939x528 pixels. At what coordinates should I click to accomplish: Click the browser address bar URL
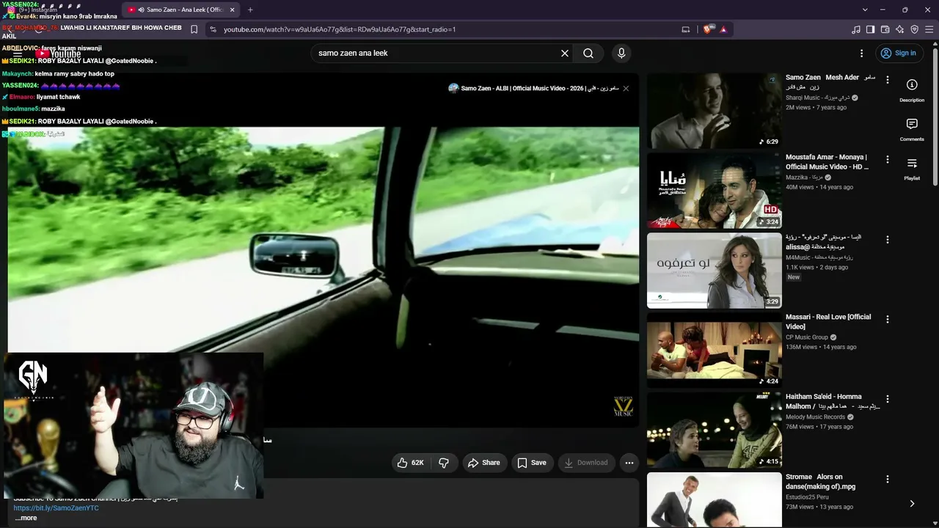point(340,29)
